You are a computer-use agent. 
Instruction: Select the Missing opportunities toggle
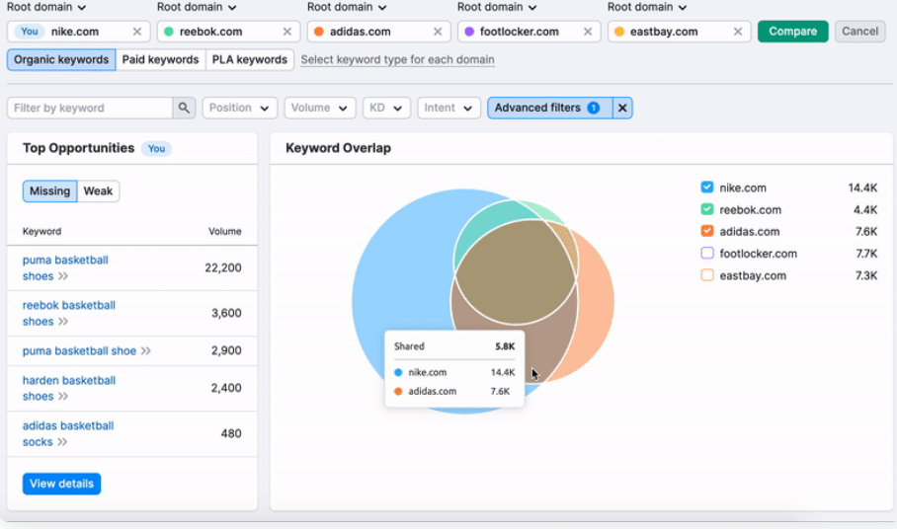point(49,191)
